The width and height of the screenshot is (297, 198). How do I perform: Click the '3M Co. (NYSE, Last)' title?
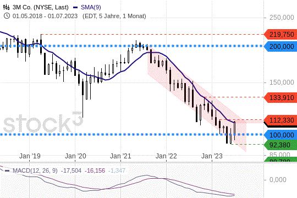[x=40, y=7]
